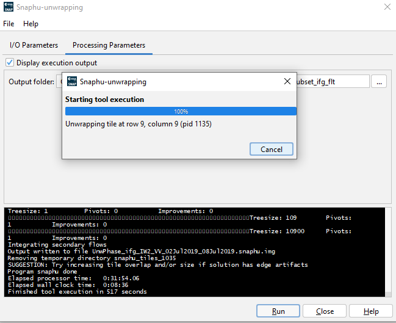Close the Snaphu-unwrapping progress dialog
The width and height of the screenshot is (396, 323).
[287, 81]
